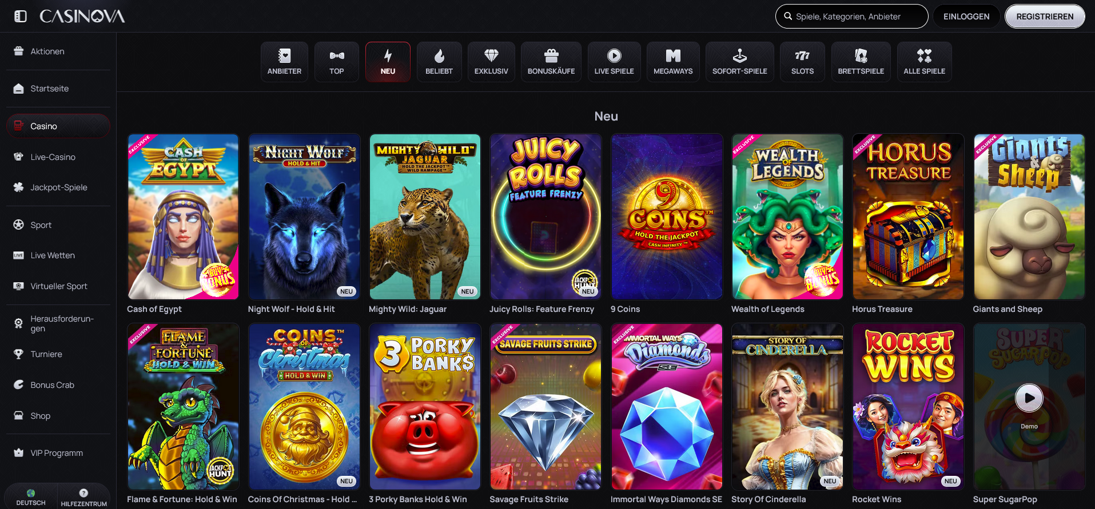Click the Giants and Sheep title text
Screen dimensions: 1095x509
1008,309
